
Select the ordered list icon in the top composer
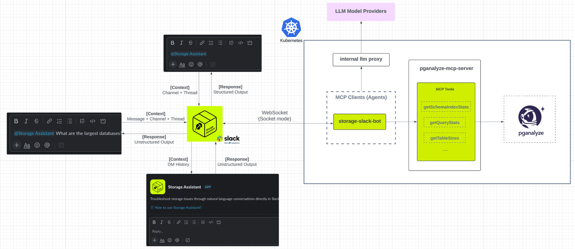click(211, 43)
